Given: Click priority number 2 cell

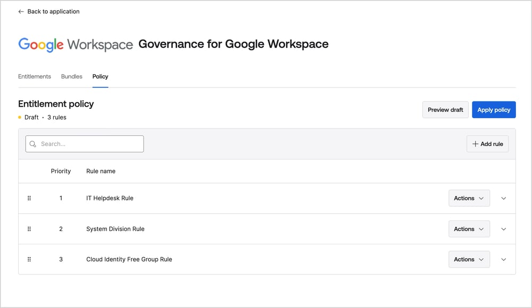Looking at the screenshot, I should 61,229.
